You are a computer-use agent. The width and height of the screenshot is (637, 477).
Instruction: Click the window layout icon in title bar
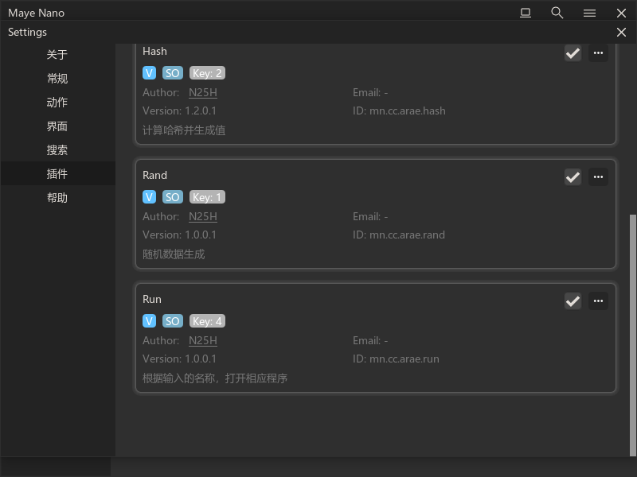(526, 13)
